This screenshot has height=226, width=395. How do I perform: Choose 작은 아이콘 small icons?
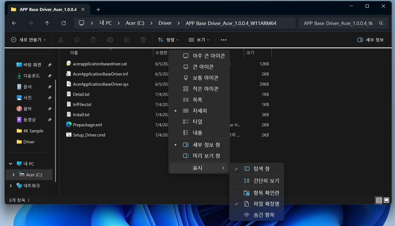point(199,89)
